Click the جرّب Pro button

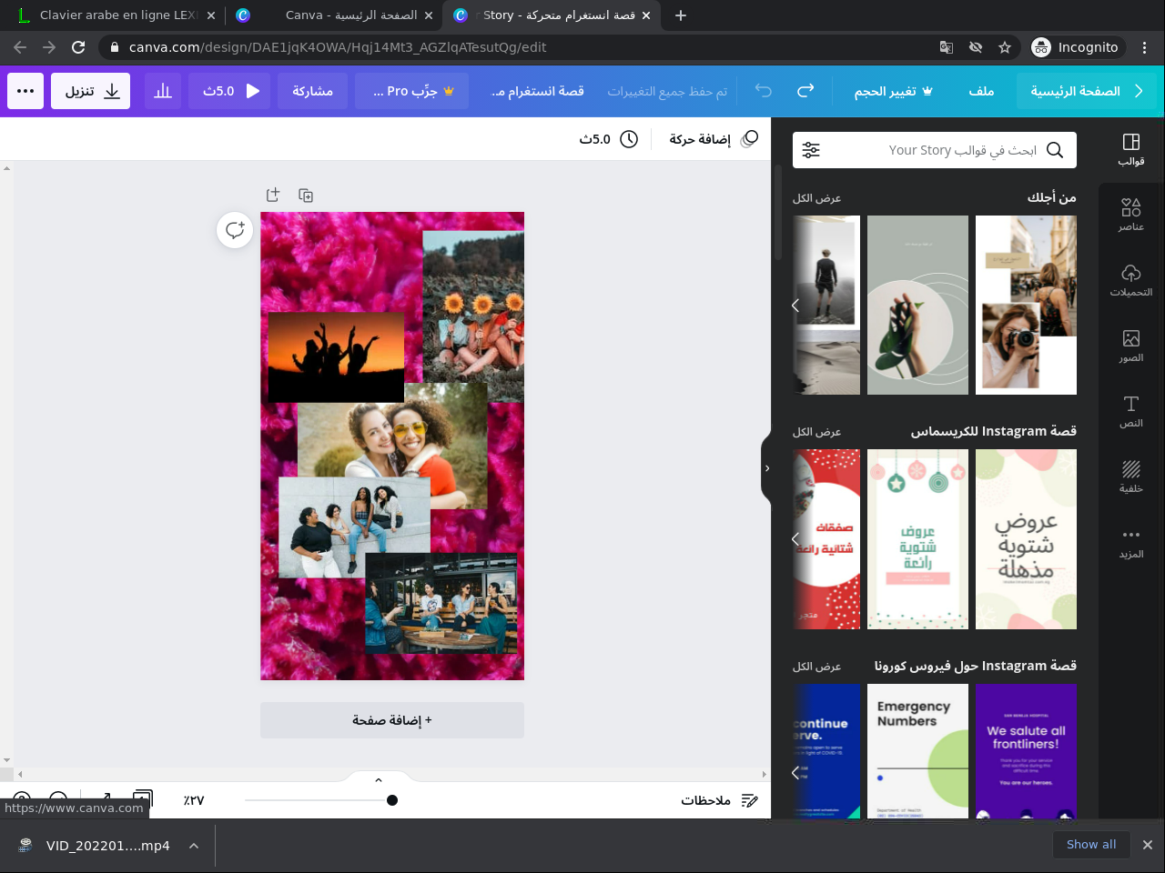click(x=411, y=91)
